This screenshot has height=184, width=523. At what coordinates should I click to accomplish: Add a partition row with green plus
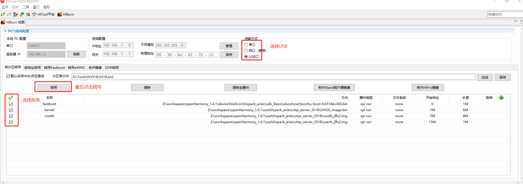click(501, 98)
